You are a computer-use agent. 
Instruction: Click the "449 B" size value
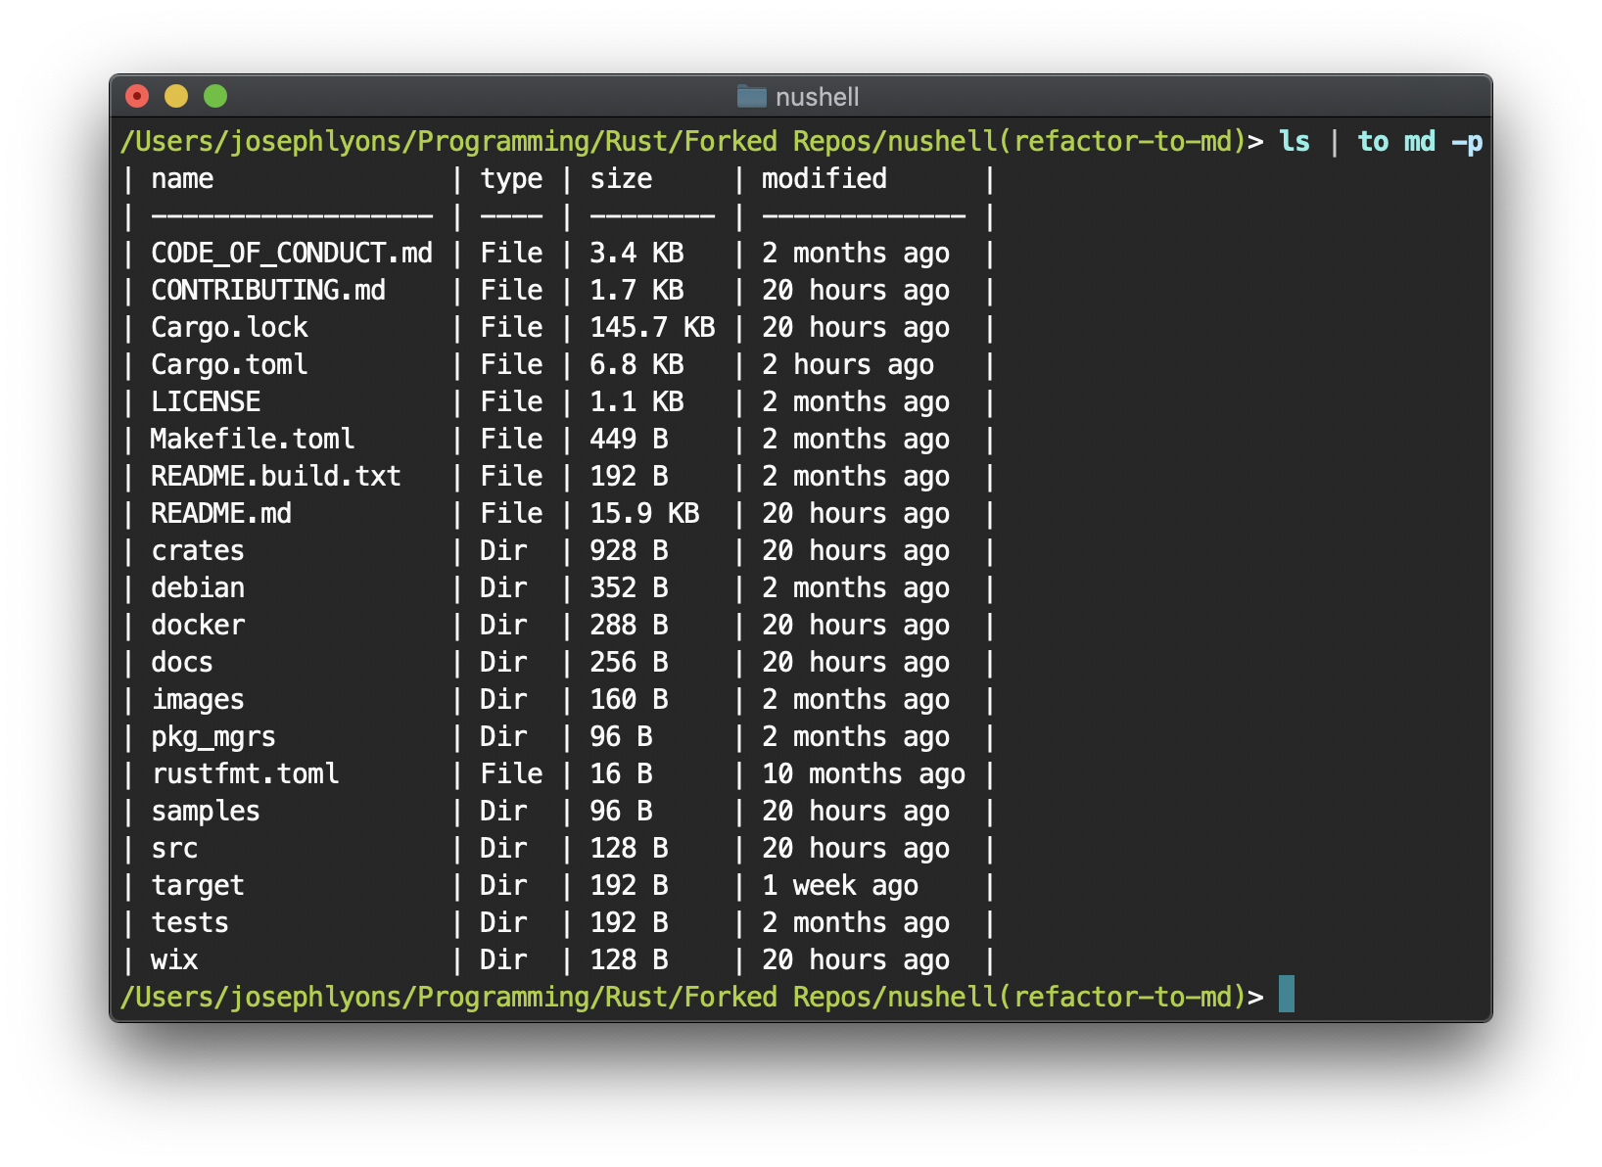tap(629, 440)
